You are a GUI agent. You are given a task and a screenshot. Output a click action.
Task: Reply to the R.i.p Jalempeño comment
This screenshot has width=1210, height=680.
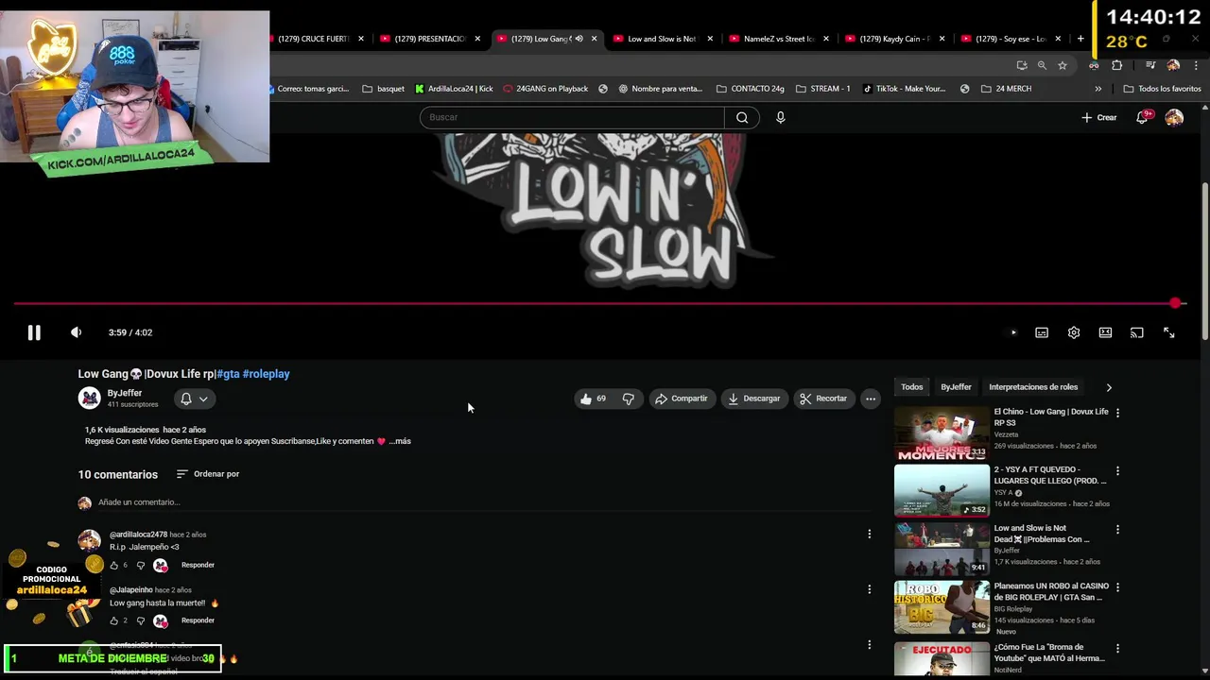click(x=198, y=565)
